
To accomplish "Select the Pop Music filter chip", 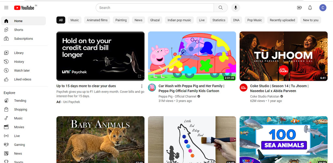I will coord(255,20).
